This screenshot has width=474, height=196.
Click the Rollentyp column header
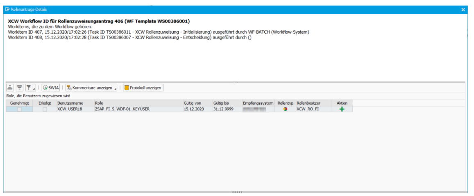point(286,103)
